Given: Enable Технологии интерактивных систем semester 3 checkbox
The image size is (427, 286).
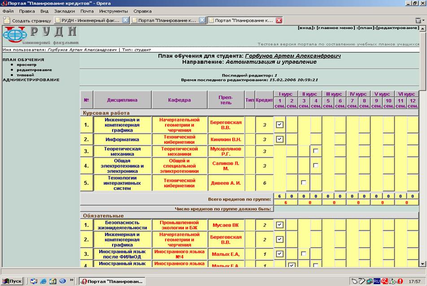Looking at the screenshot, I should tap(304, 183).
